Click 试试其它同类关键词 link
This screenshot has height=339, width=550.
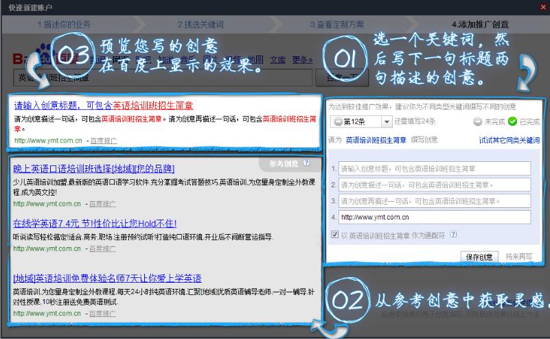coord(509,140)
